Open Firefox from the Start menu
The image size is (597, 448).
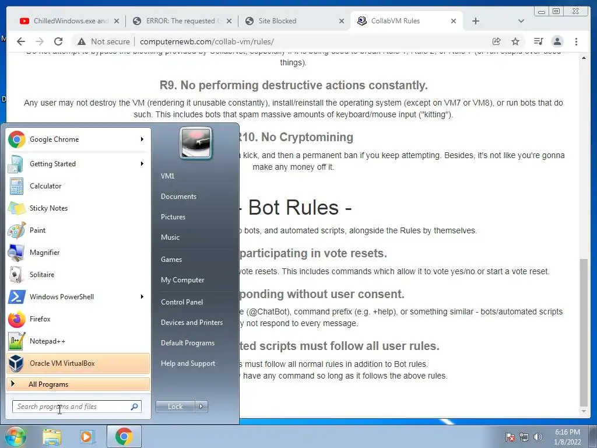click(78, 319)
